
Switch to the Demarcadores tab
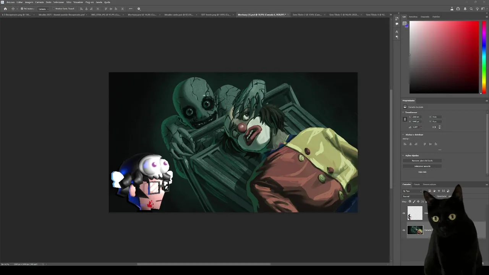click(429, 184)
